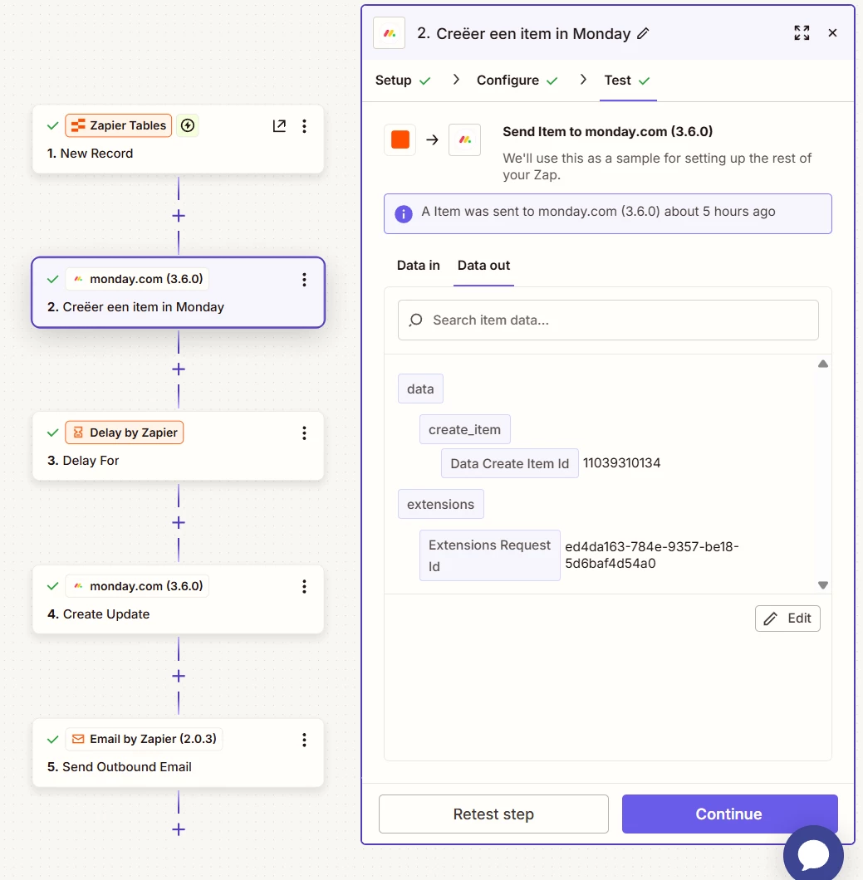Click monday.com badge on step 2 card
This screenshot has height=880, width=863.
(138, 279)
